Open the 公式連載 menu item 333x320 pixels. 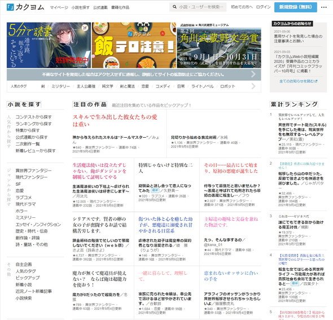point(100,7)
